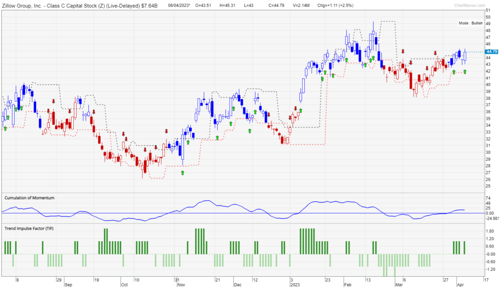The image size is (500, 288).
Task: Click the O=43.51 open value
Action: click(x=203, y=5)
